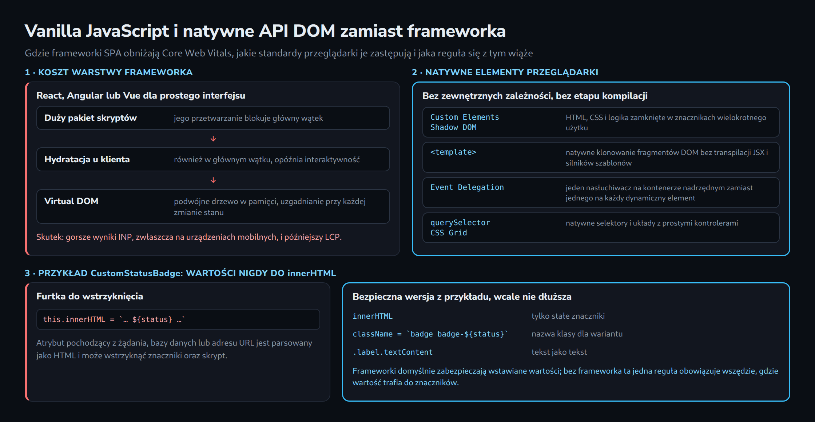Select 'Custom Elements' code label
Image resolution: width=815 pixels, height=422 pixels.
pyautogui.click(x=465, y=117)
